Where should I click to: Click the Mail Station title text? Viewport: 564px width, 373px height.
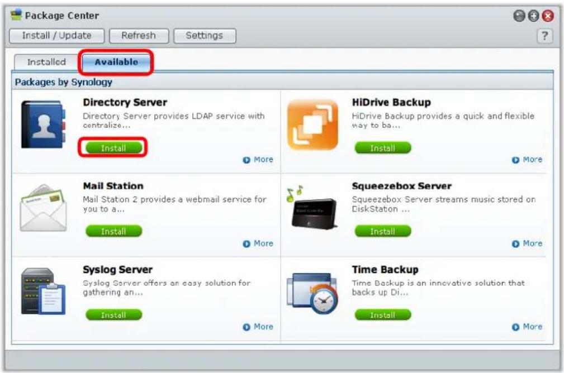pyautogui.click(x=113, y=186)
